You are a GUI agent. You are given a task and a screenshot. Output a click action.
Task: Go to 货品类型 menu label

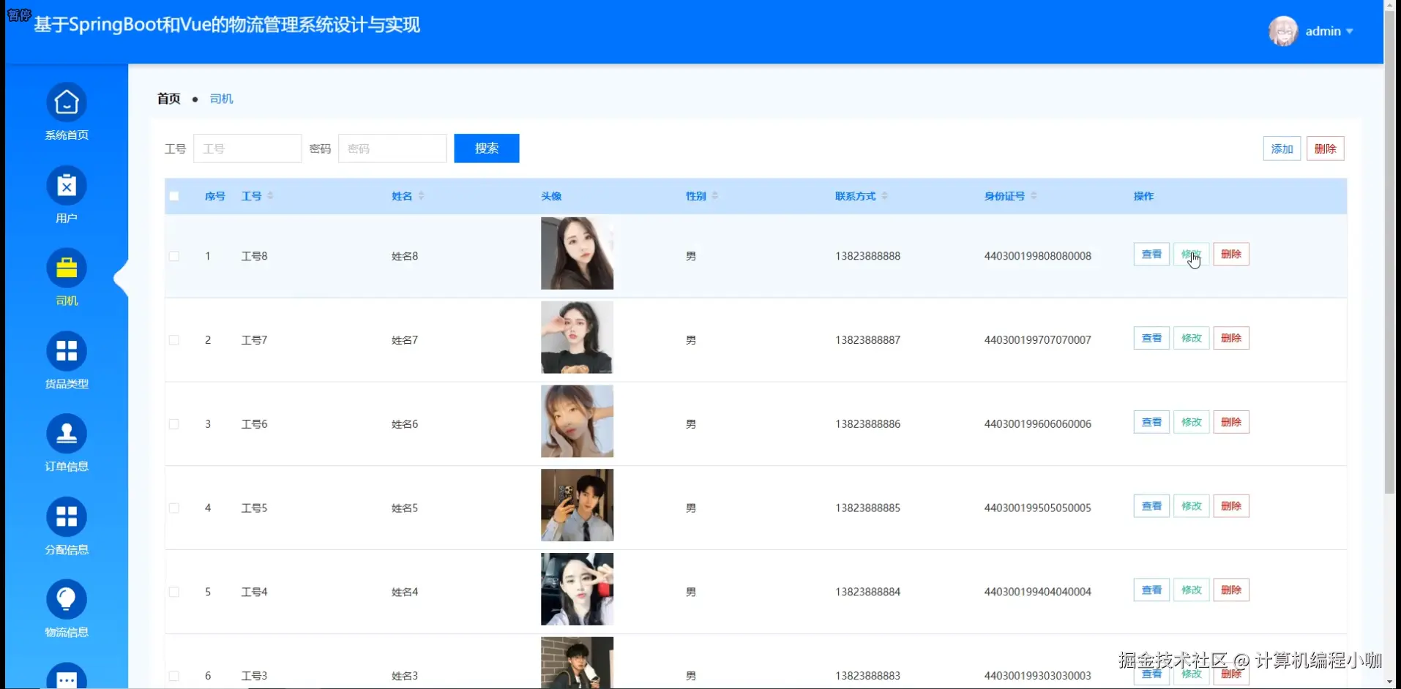click(x=67, y=384)
